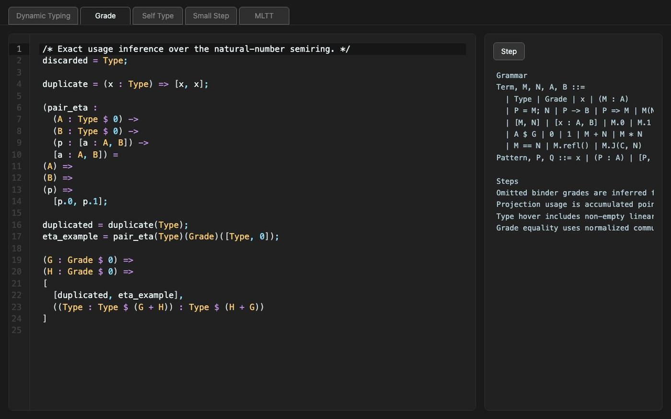
Task: Click 'duplicated = duplicate(Type);' line
Action: pos(116,225)
